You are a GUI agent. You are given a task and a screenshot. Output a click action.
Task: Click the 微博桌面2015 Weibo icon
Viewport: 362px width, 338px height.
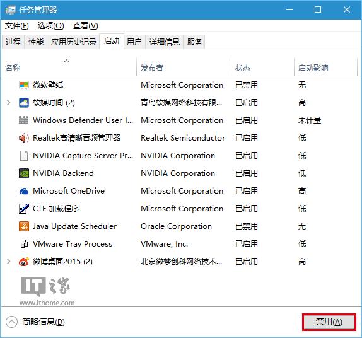(x=24, y=262)
